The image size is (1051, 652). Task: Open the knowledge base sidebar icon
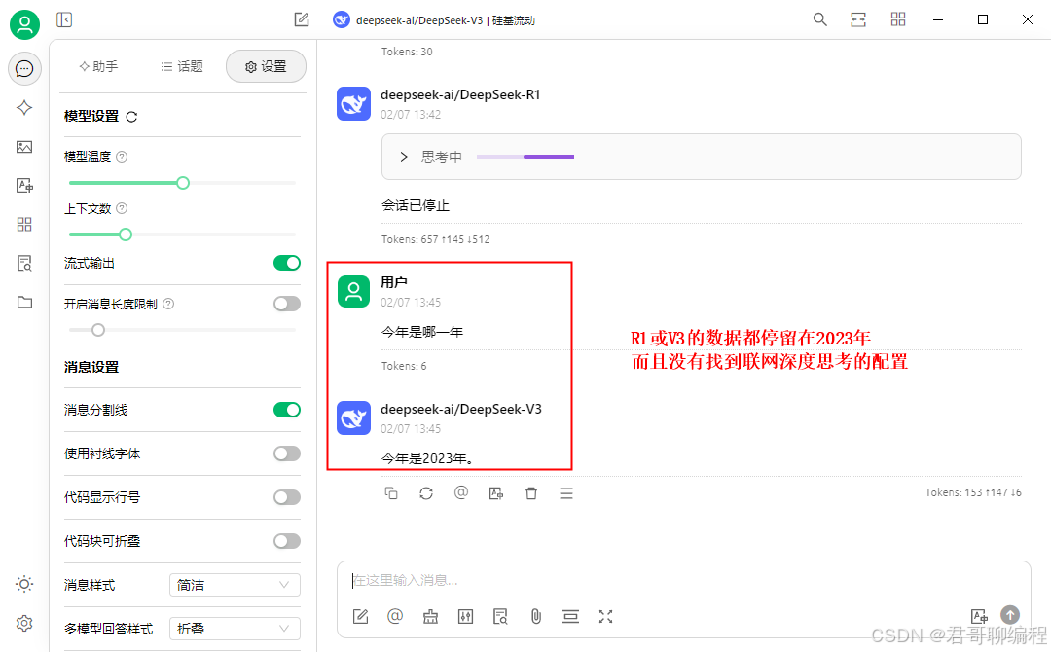coord(24,264)
